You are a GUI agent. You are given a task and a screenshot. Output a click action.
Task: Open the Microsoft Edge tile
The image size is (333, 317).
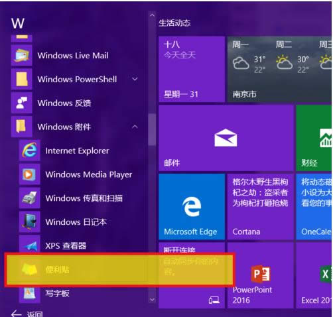(192, 207)
